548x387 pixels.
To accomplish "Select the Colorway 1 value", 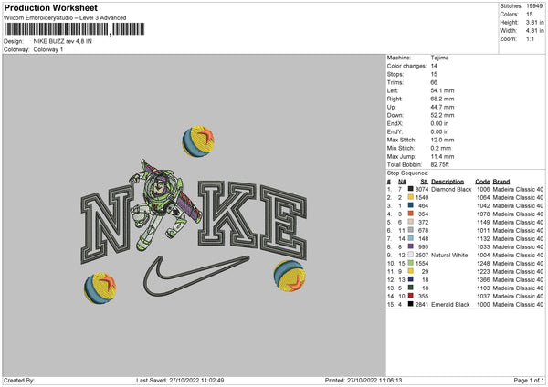I will [48, 49].
